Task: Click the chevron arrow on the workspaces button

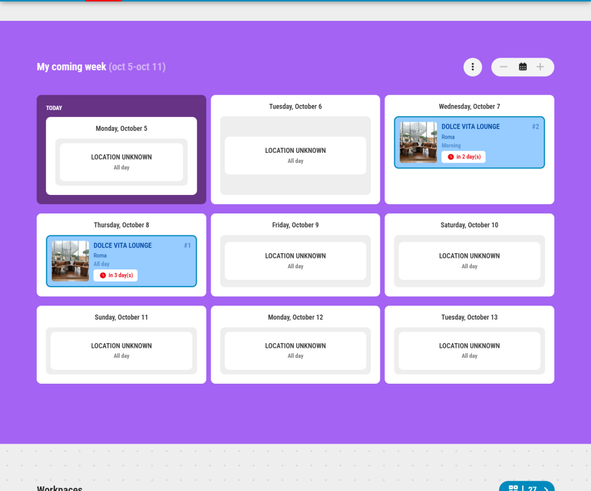Action: [546, 488]
